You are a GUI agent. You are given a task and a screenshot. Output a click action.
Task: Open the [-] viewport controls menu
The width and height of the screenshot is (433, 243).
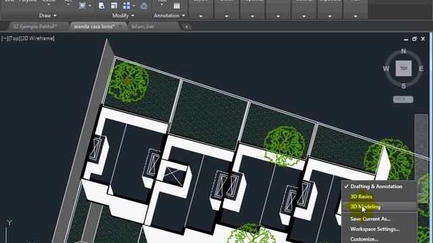tap(4, 38)
